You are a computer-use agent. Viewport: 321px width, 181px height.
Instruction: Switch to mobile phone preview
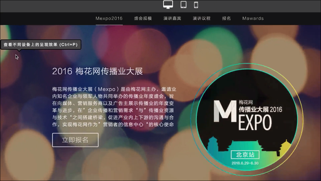click(196, 5)
